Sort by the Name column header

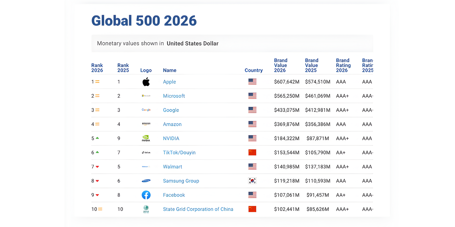tap(169, 70)
